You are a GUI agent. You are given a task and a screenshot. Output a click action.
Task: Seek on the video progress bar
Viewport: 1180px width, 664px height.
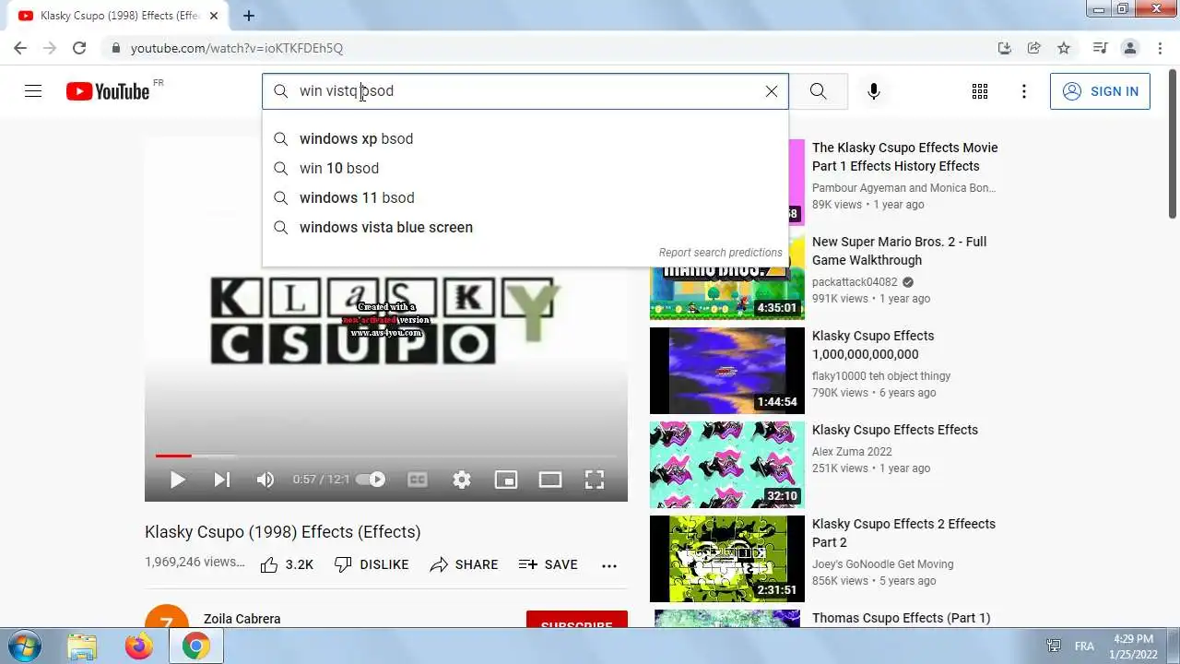pyautogui.click(x=386, y=456)
